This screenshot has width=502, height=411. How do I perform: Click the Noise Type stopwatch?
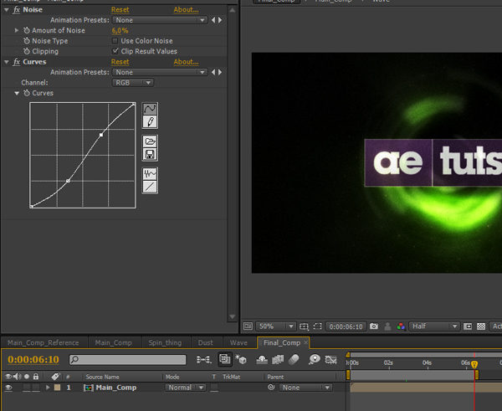pyautogui.click(x=27, y=41)
